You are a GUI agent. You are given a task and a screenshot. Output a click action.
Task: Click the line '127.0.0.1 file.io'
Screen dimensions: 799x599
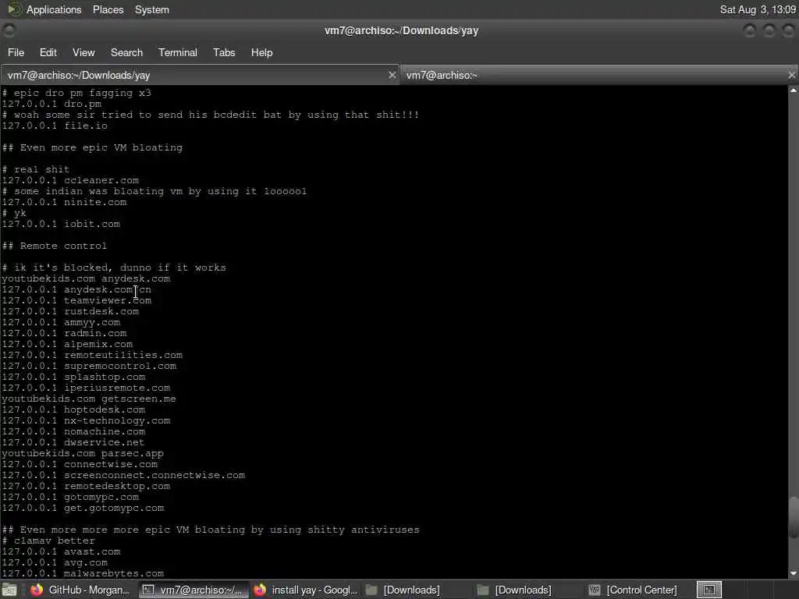pos(55,126)
